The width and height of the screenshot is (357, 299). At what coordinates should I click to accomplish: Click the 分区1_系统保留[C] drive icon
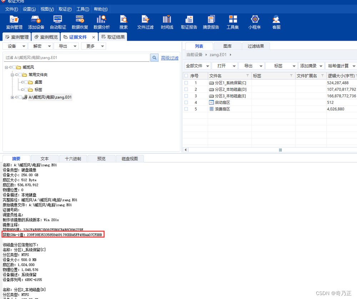click(211, 83)
